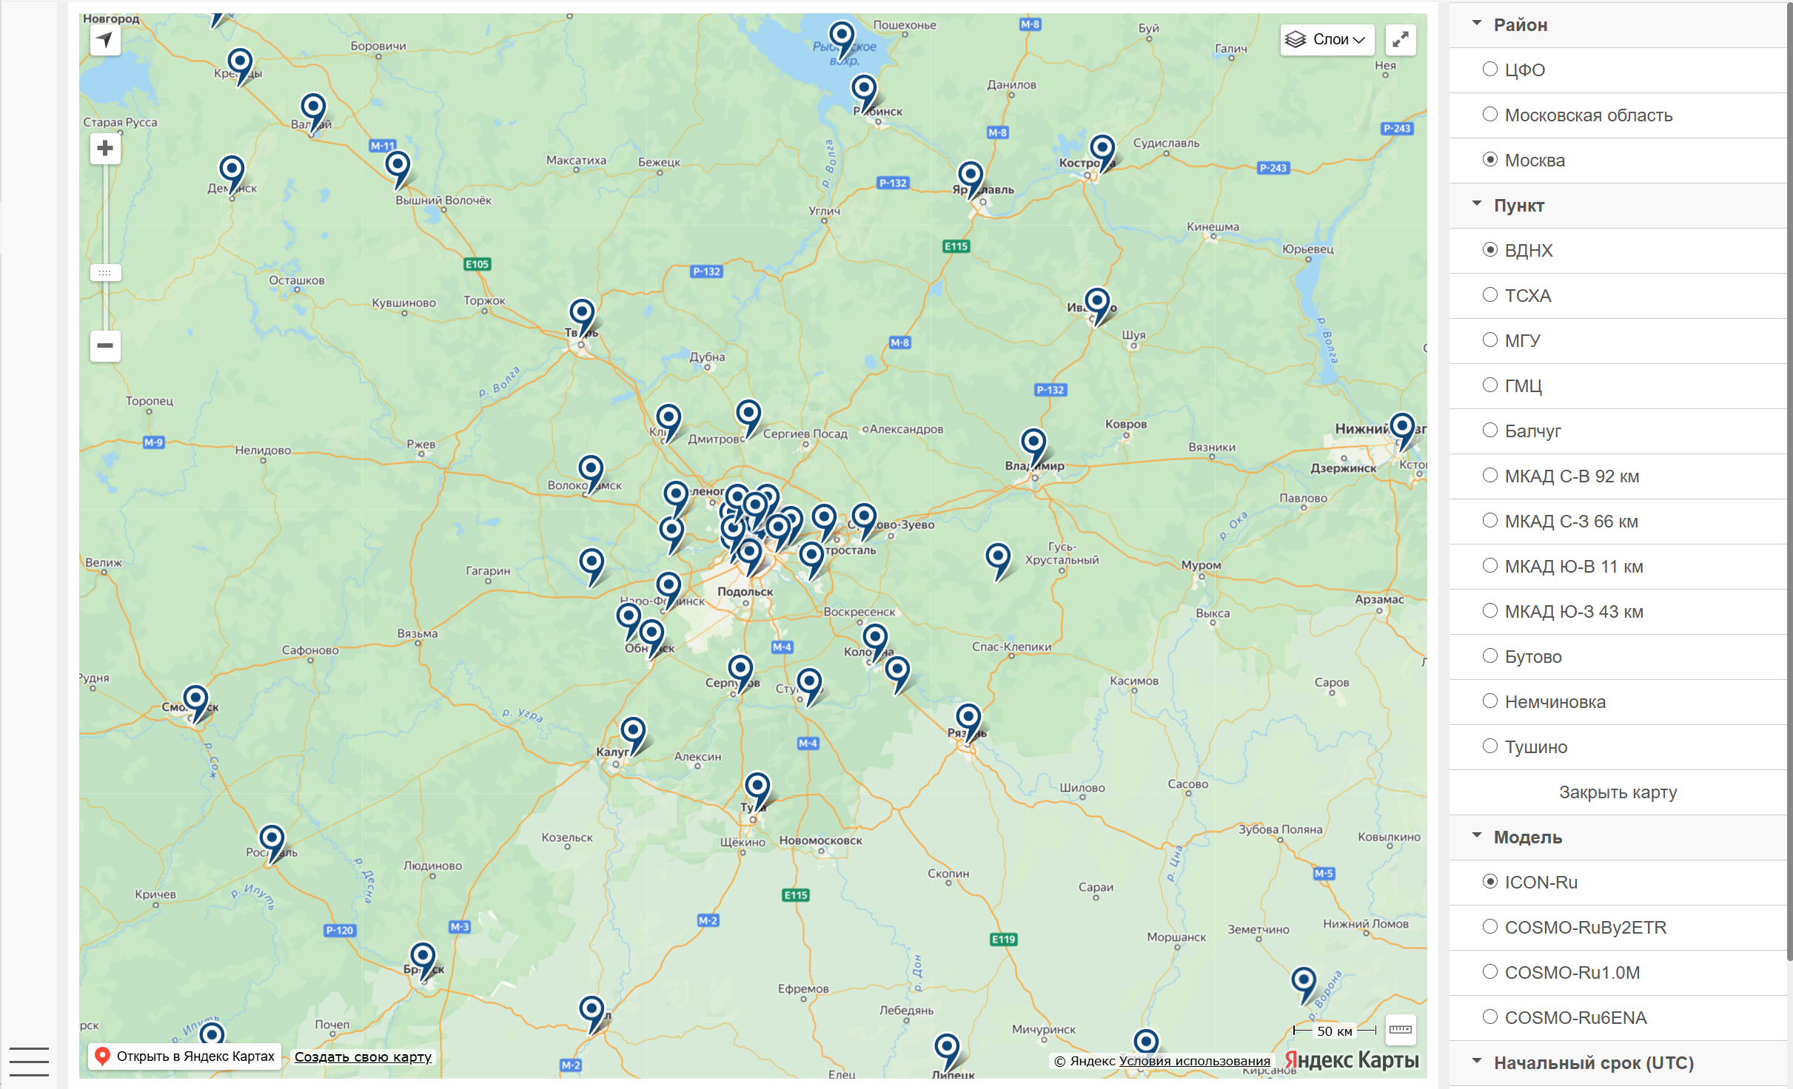Follow the Создать свою карту link
This screenshot has height=1089, width=1793.
point(363,1057)
